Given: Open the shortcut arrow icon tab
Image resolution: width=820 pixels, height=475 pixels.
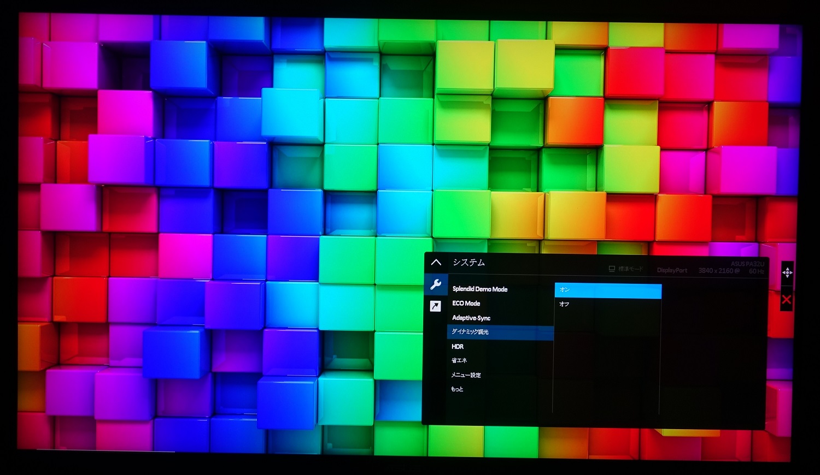Looking at the screenshot, I should pyautogui.click(x=435, y=306).
